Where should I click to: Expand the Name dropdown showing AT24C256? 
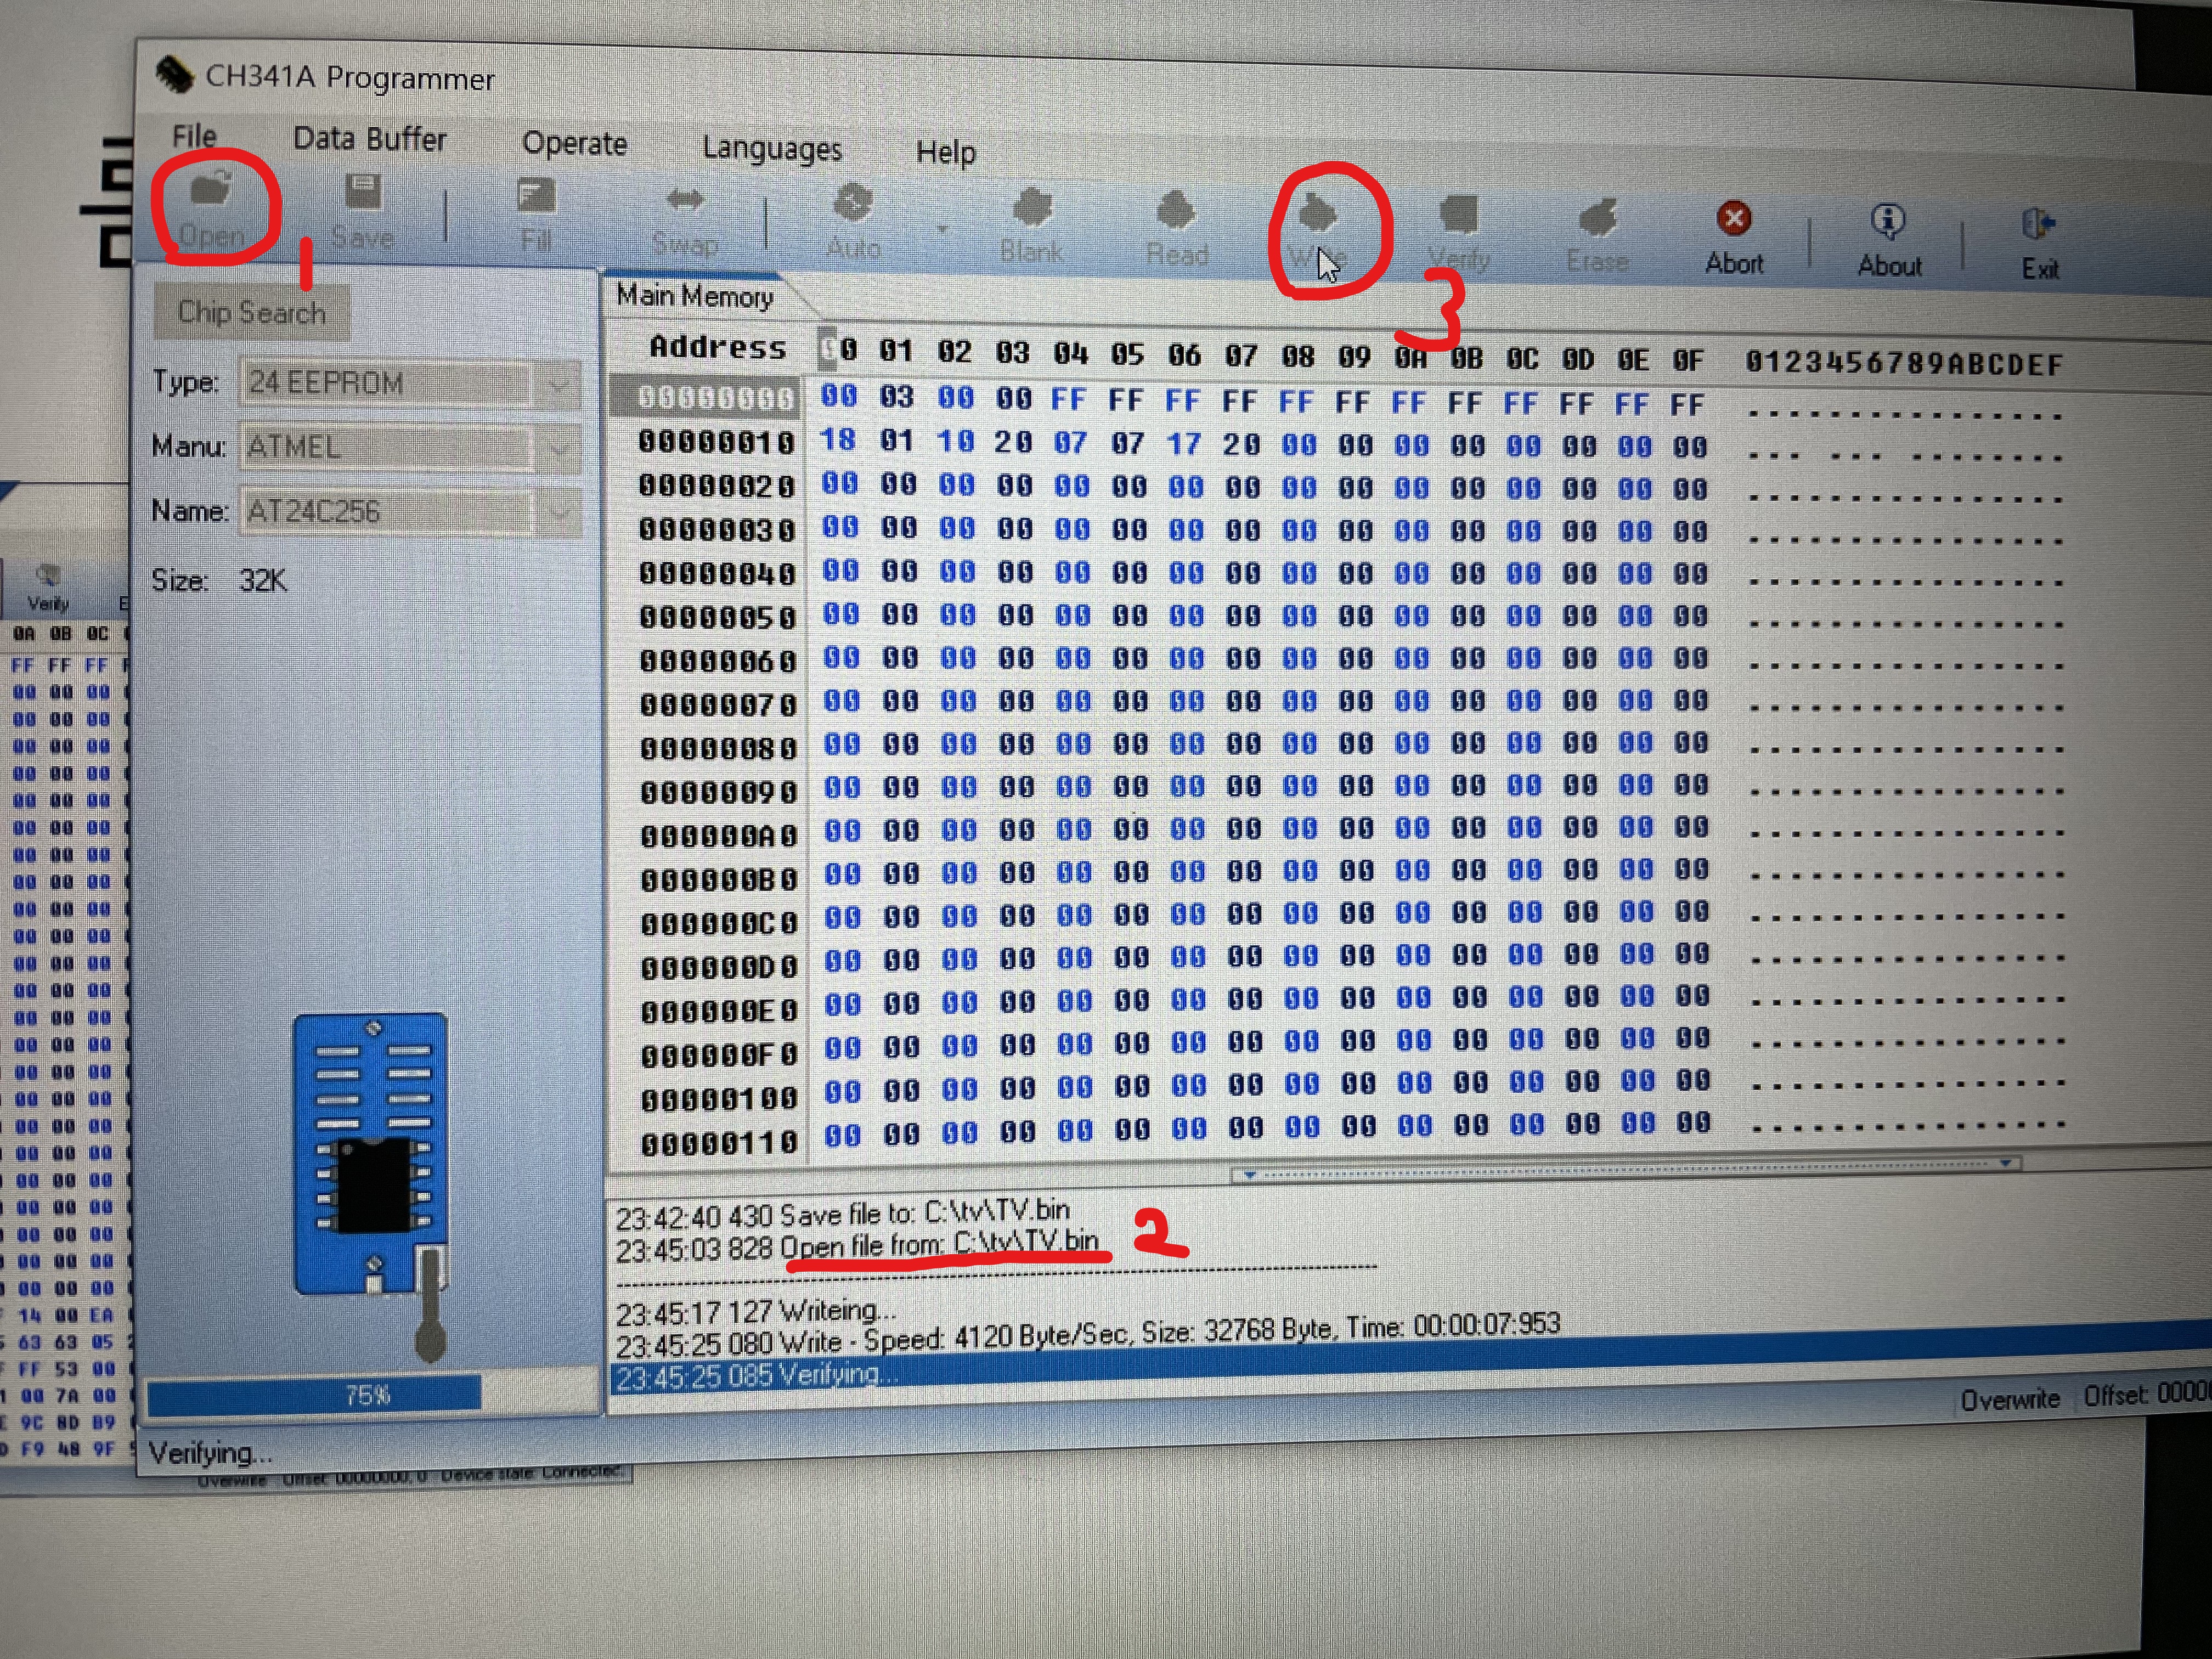coord(558,513)
